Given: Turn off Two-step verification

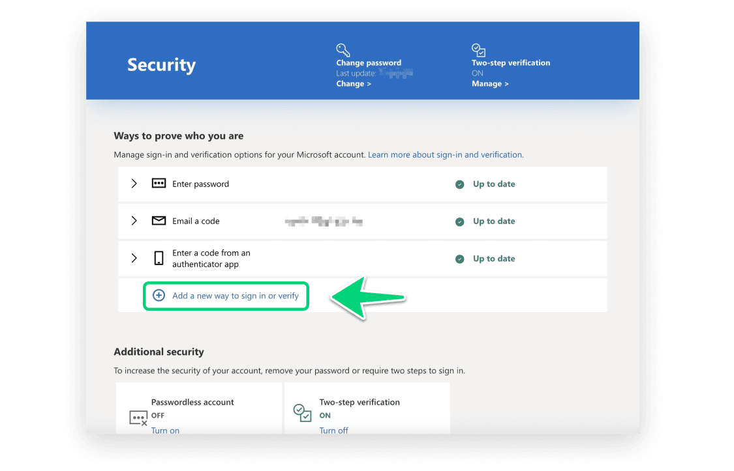Looking at the screenshot, I should click(333, 430).
